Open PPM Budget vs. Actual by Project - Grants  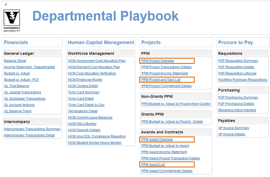[x=172, y=121]
